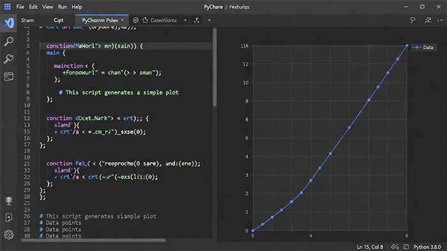Viewport: 447px width, 251px height.
Task: Open the Help menu
Action: 77,7
